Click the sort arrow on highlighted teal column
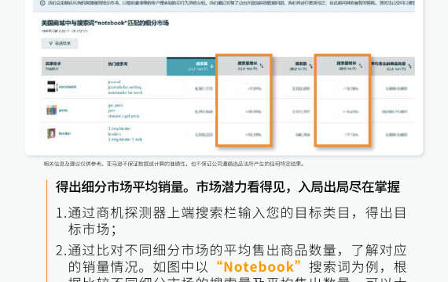This screenshot has width=448, height=282. coord(212,67)
